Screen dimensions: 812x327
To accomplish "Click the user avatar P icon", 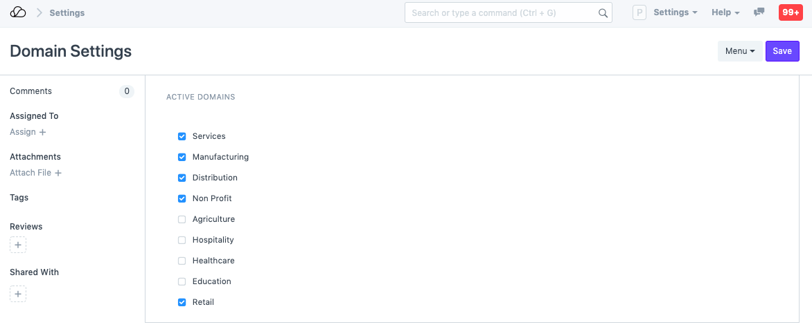I will click(x=639, y=12).
